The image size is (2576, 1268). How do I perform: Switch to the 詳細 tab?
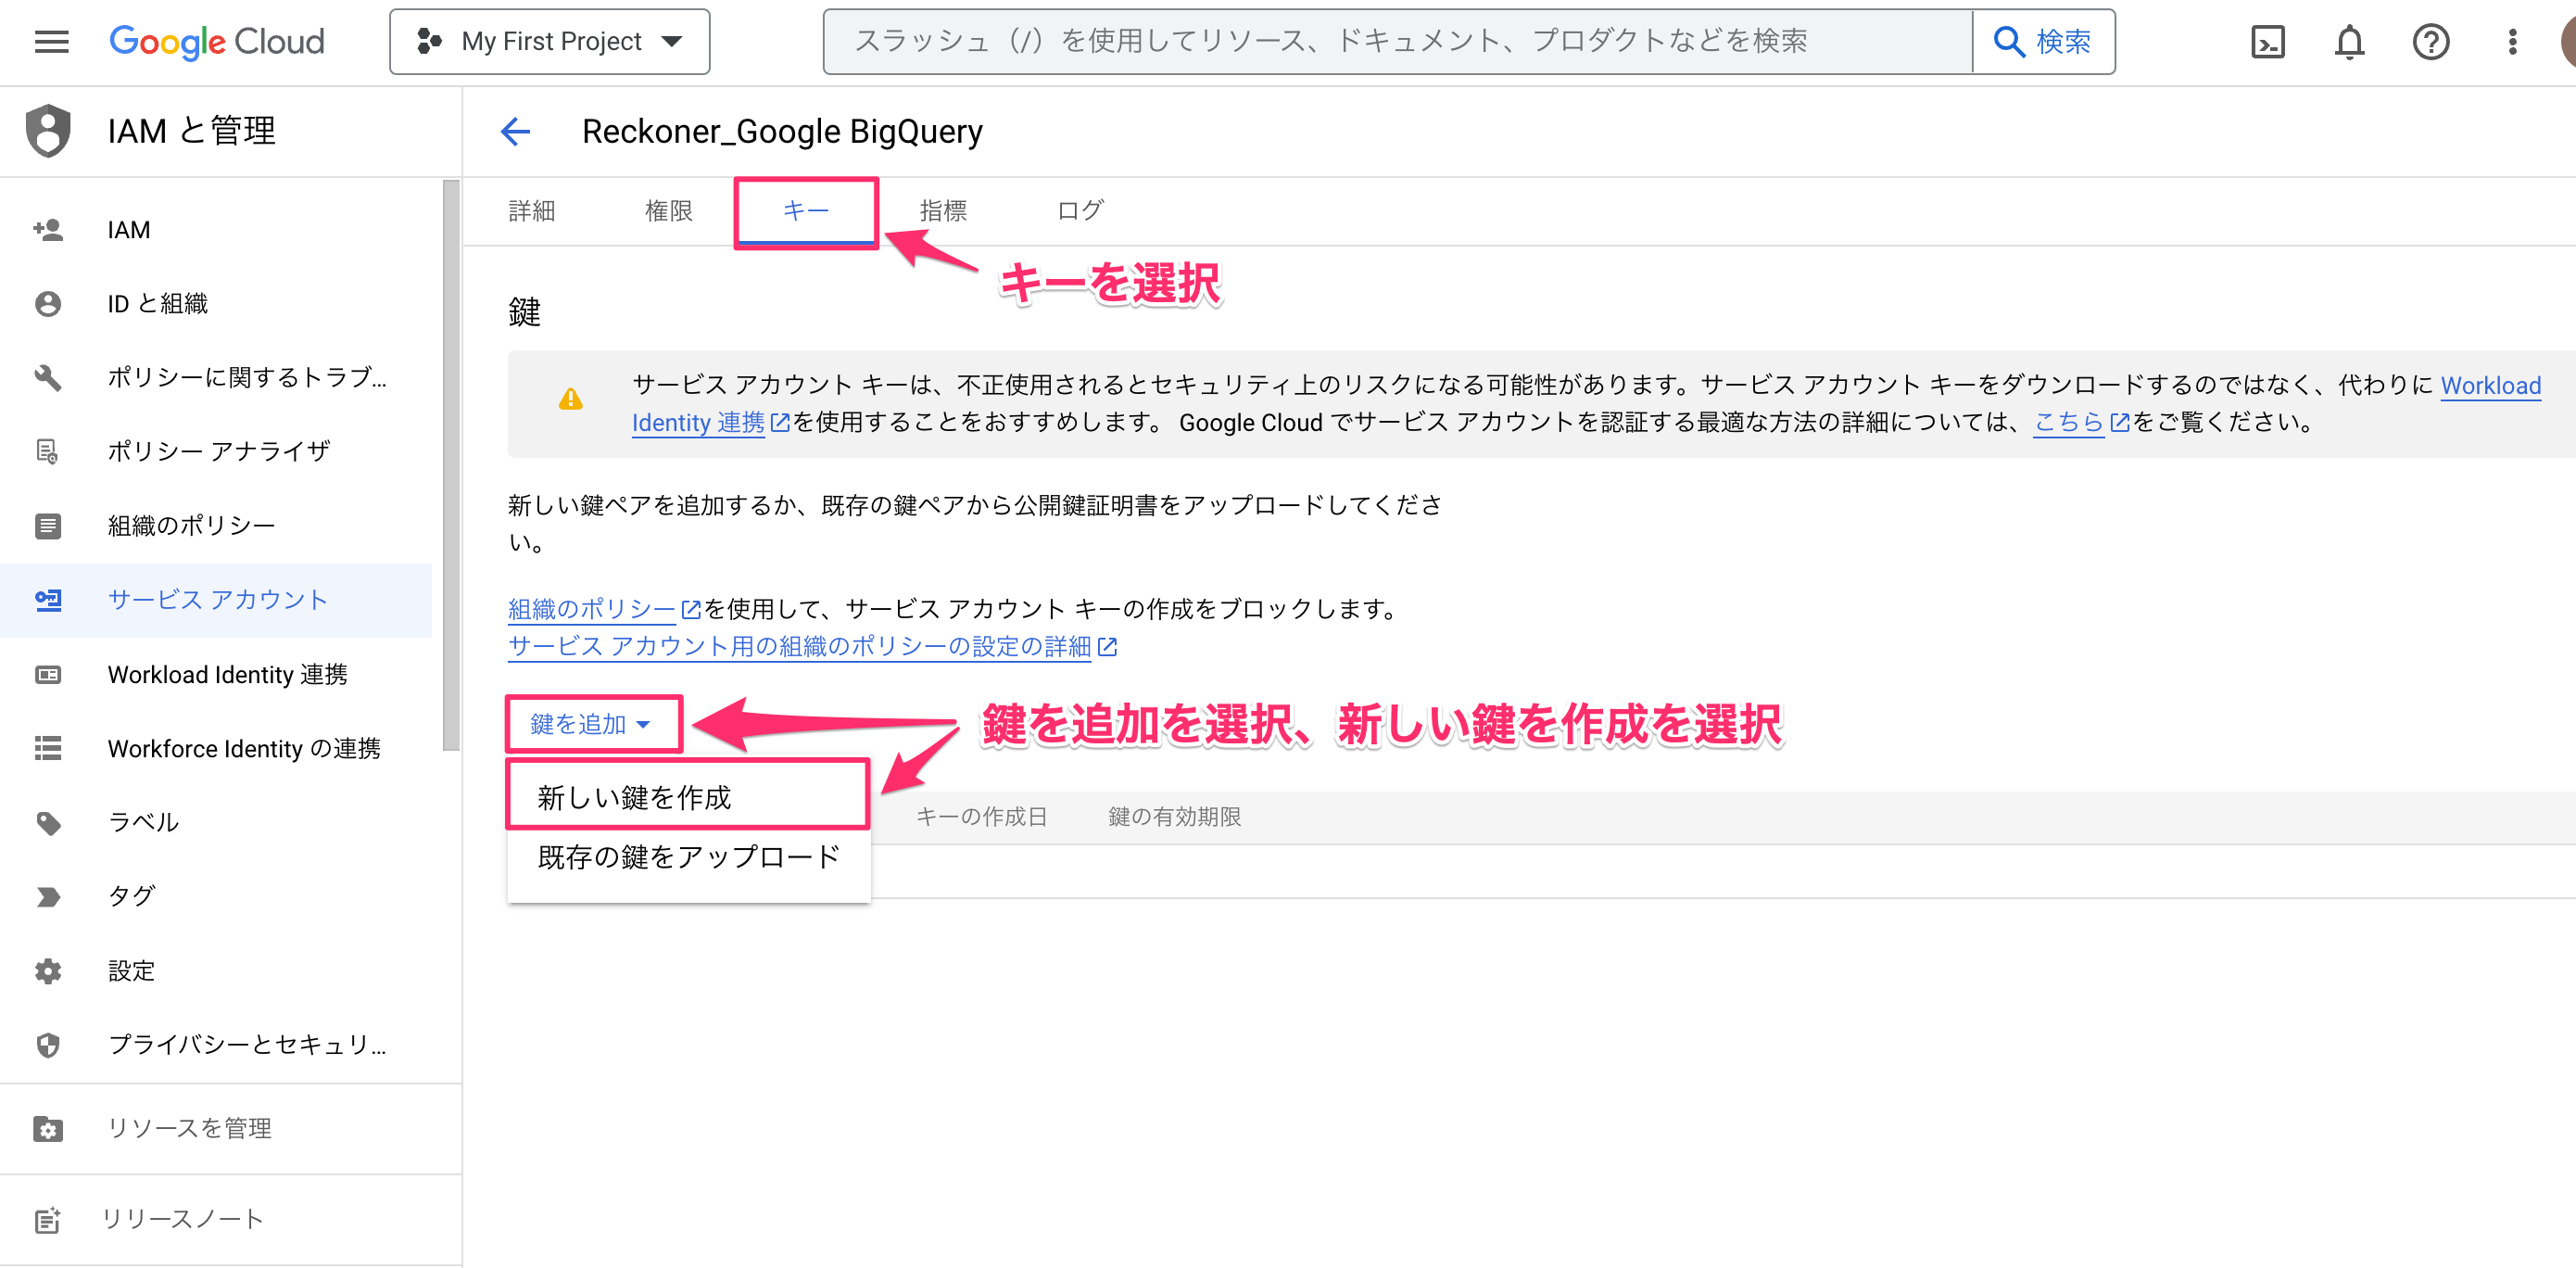point(531,211)
